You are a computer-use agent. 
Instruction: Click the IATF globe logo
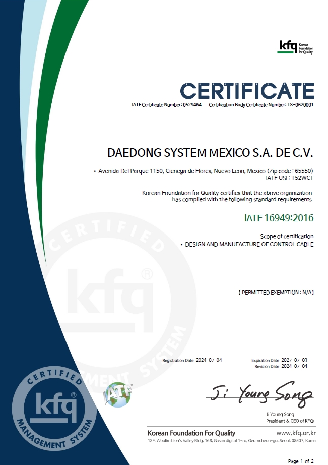117,395
